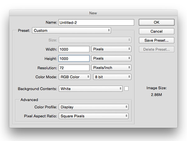Open the Width units dropdown
187x141 pixels.
point(111,49)
